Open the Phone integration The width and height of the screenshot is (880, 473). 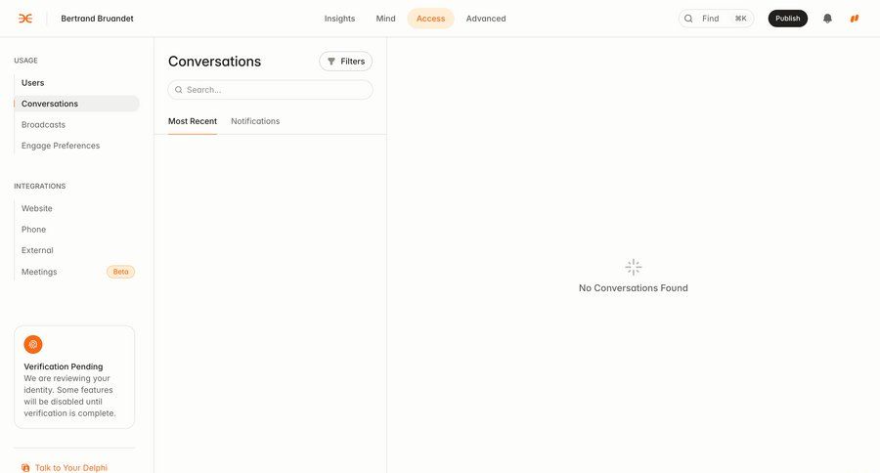point(33,230)
